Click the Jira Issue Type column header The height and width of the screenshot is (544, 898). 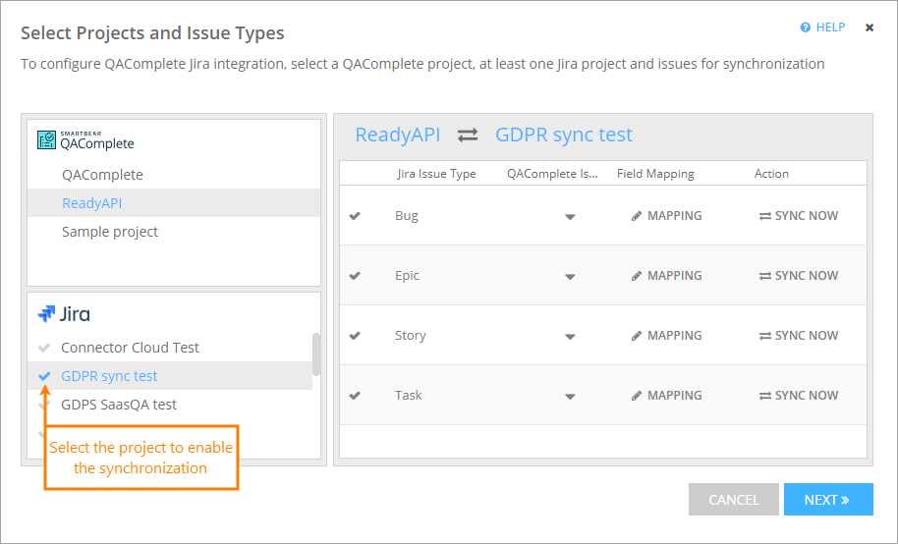point(436,174)
